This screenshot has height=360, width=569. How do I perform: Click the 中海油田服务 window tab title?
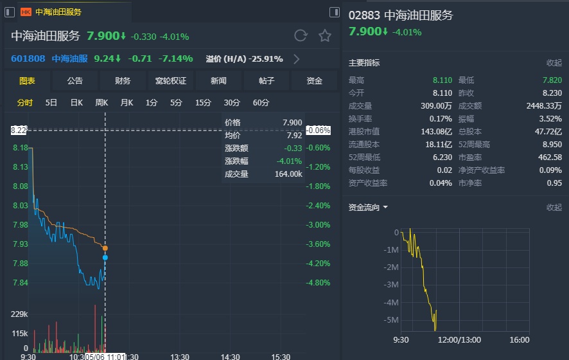(58, 12)
